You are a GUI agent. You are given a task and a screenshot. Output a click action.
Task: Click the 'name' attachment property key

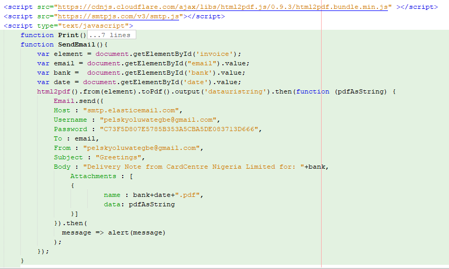(112, 195)
